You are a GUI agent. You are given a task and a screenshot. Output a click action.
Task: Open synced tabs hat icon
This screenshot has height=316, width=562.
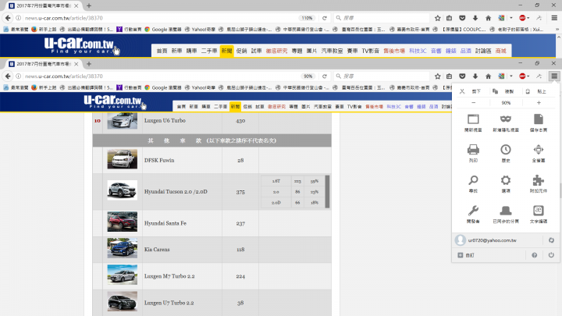[506, 211]
